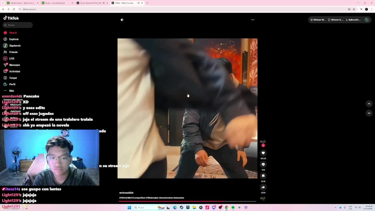Open the three-dot video options menu
The width and height of the screenshot is (375, 211).
pyautogui.click(x=253, y=20)
